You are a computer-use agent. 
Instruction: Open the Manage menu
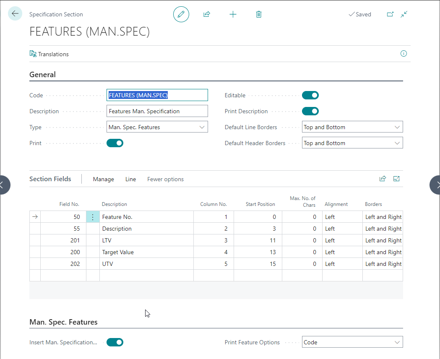pos(104,179)
